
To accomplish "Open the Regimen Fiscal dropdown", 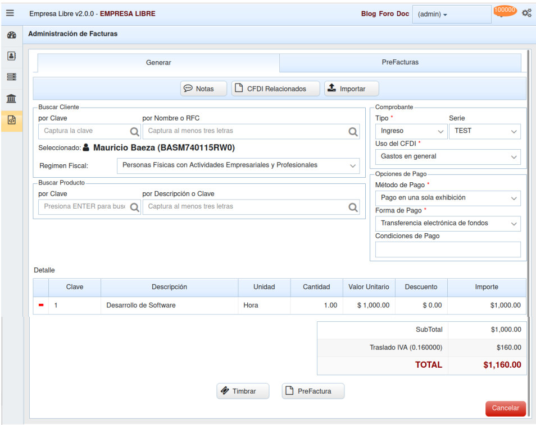I will click(x=239, y=166).
